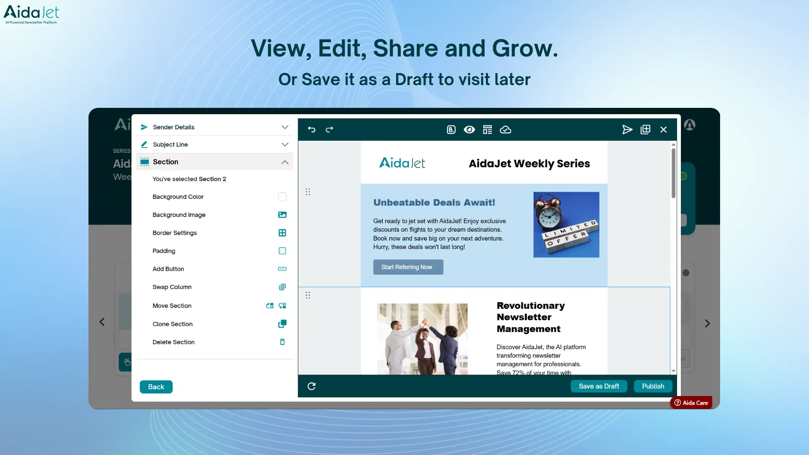The image size is (809, 455).
Task: Click the Sender Details paper plane icon
Action: [x=144, y=127]
